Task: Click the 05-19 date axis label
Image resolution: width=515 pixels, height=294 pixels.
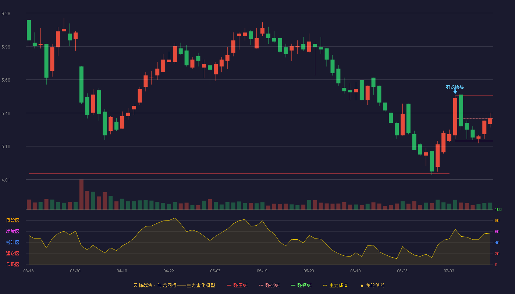Action: [262, 271]
